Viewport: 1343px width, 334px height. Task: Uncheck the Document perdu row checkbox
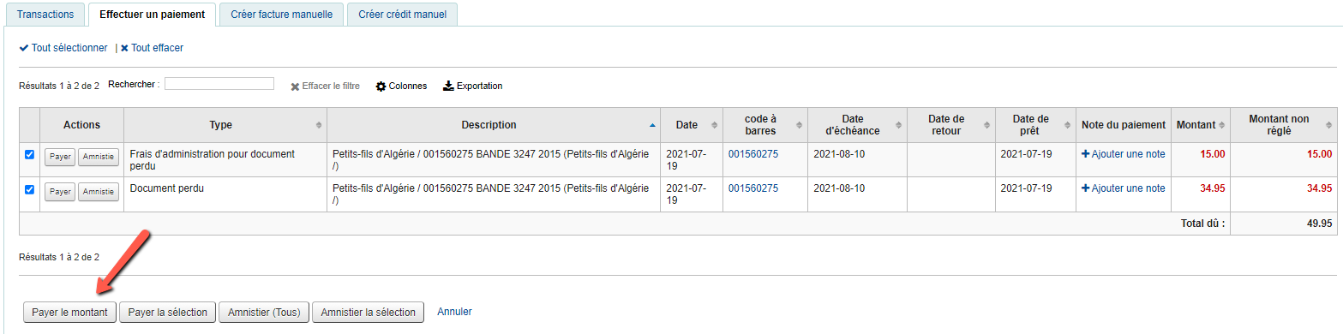29,189
